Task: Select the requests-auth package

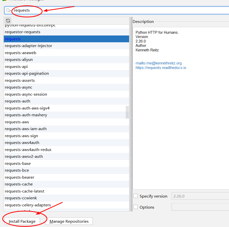Action: [66, 101]
